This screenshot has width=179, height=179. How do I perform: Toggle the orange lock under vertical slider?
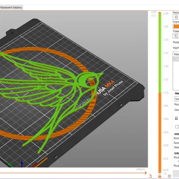(x=160, y=176)
